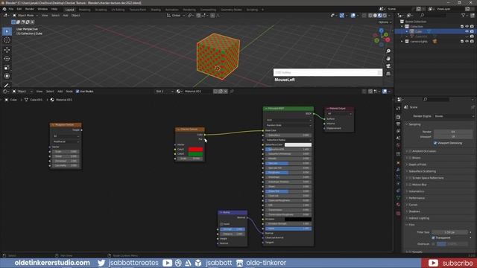This screenshot has width=477, height=268.
Task: Click the unlink material X icon
Action: (x=225, y=91)
